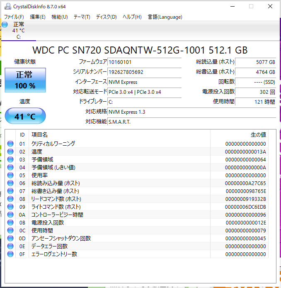Click raw value 0000000919332B

tap(246, 199)
